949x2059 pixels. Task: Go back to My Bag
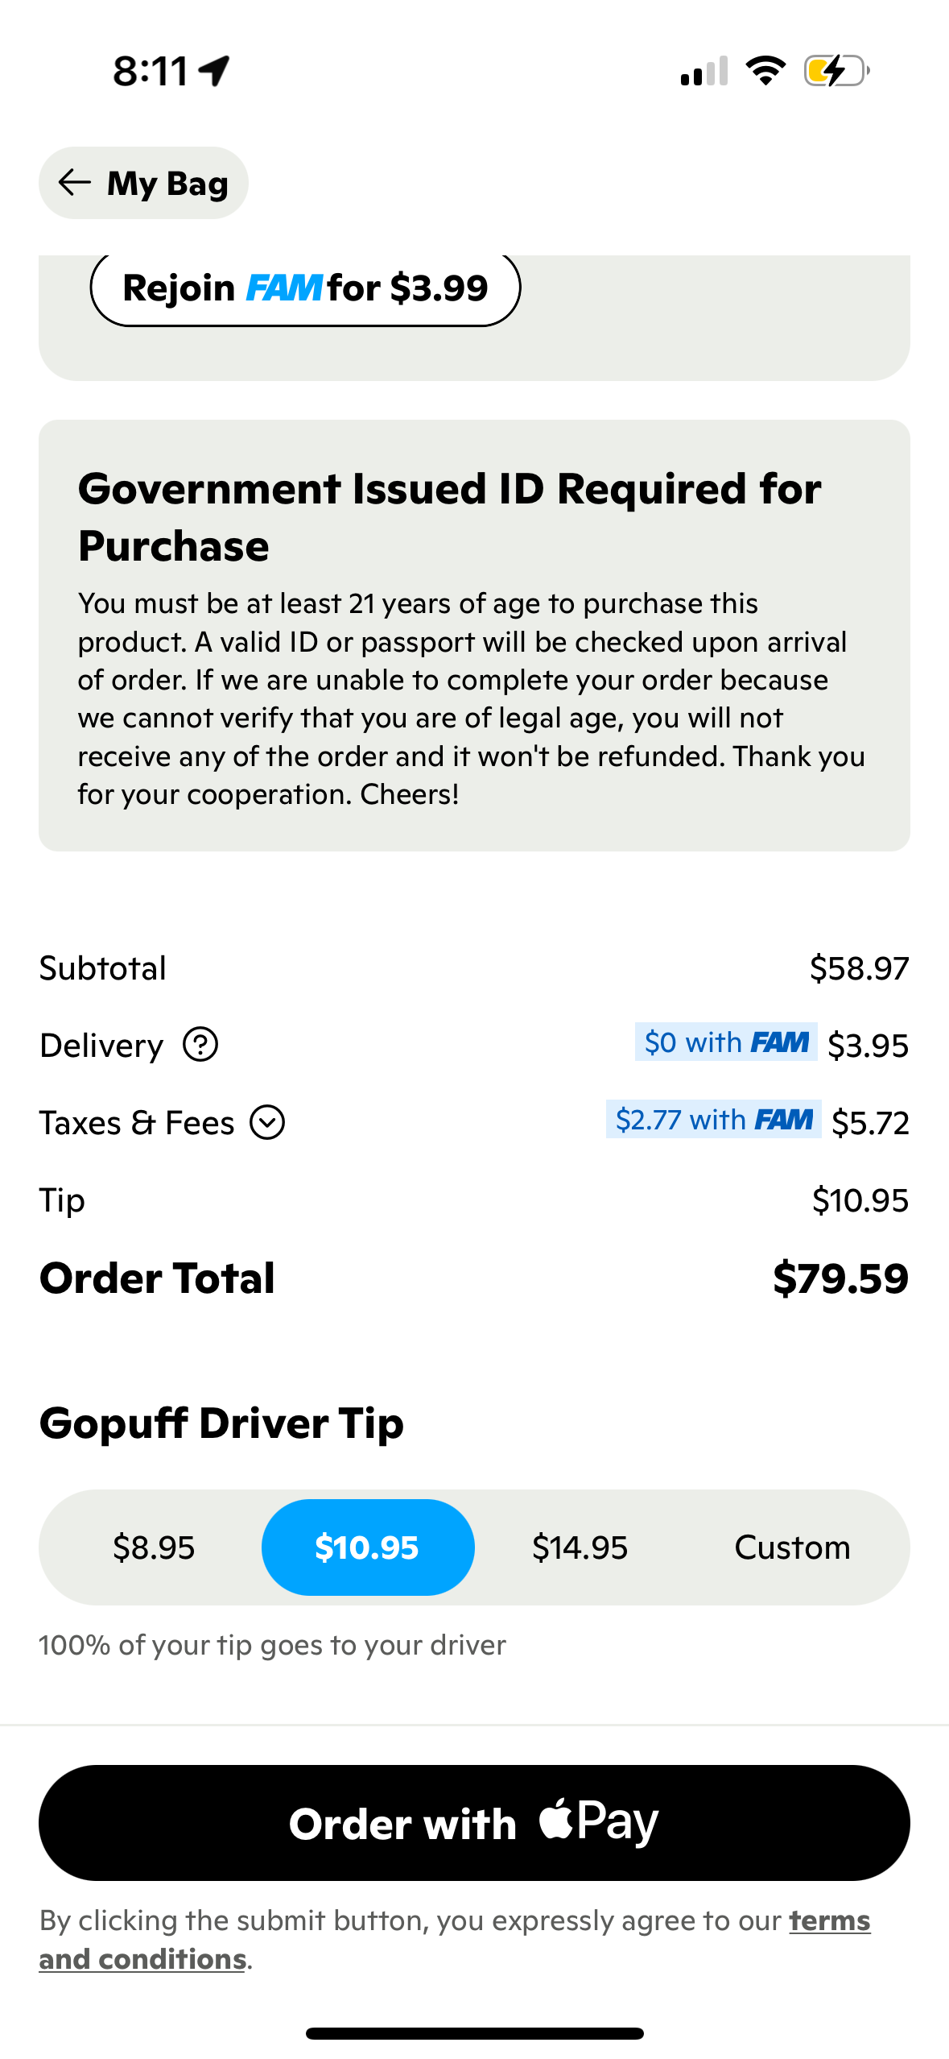(144, 183)
